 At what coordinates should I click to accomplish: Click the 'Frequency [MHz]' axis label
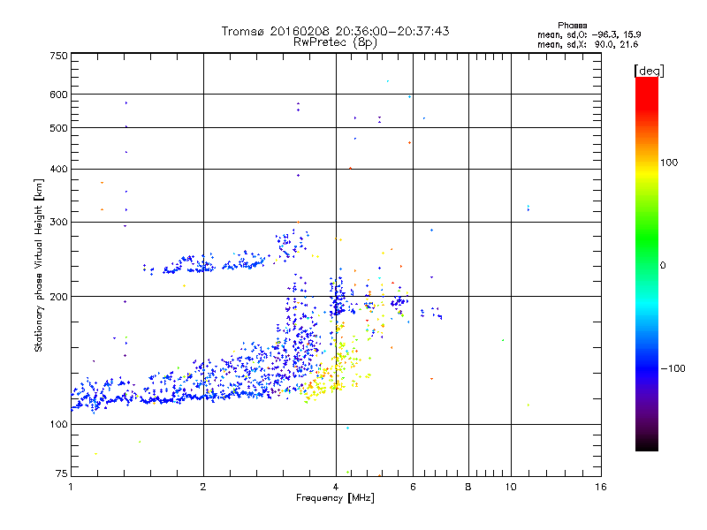[x=335, y=498]
